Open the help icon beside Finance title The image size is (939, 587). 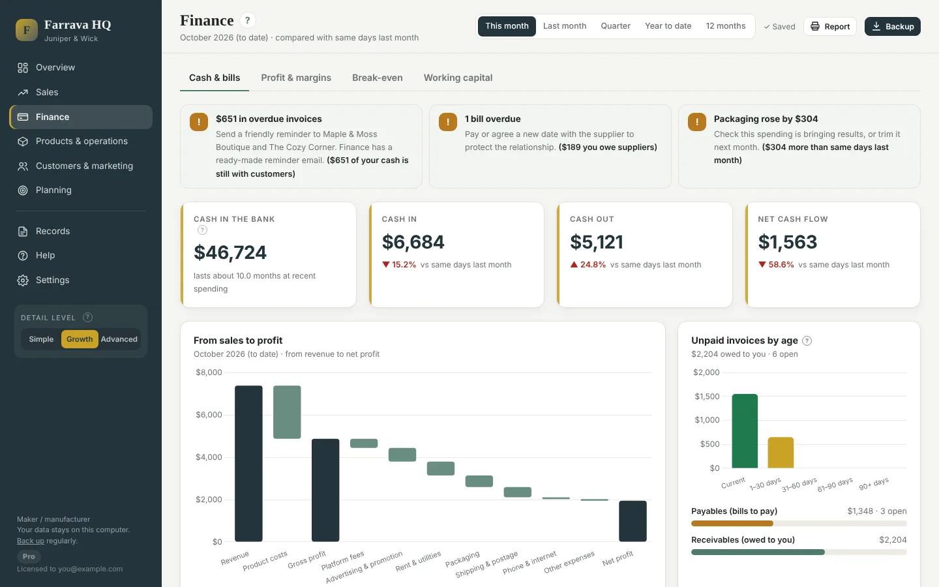pyautogui.click(x=248, y=20)
